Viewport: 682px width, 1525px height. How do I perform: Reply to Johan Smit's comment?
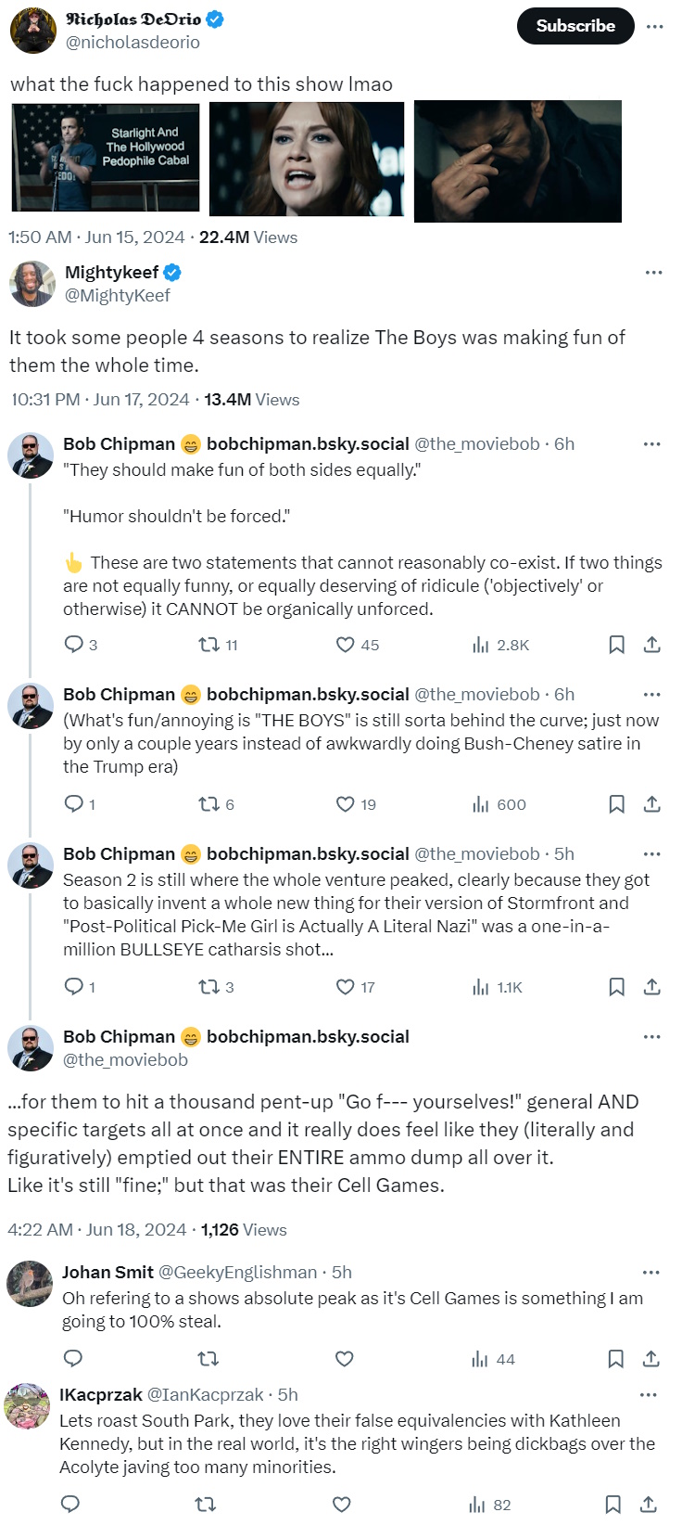pos(73,1359)
